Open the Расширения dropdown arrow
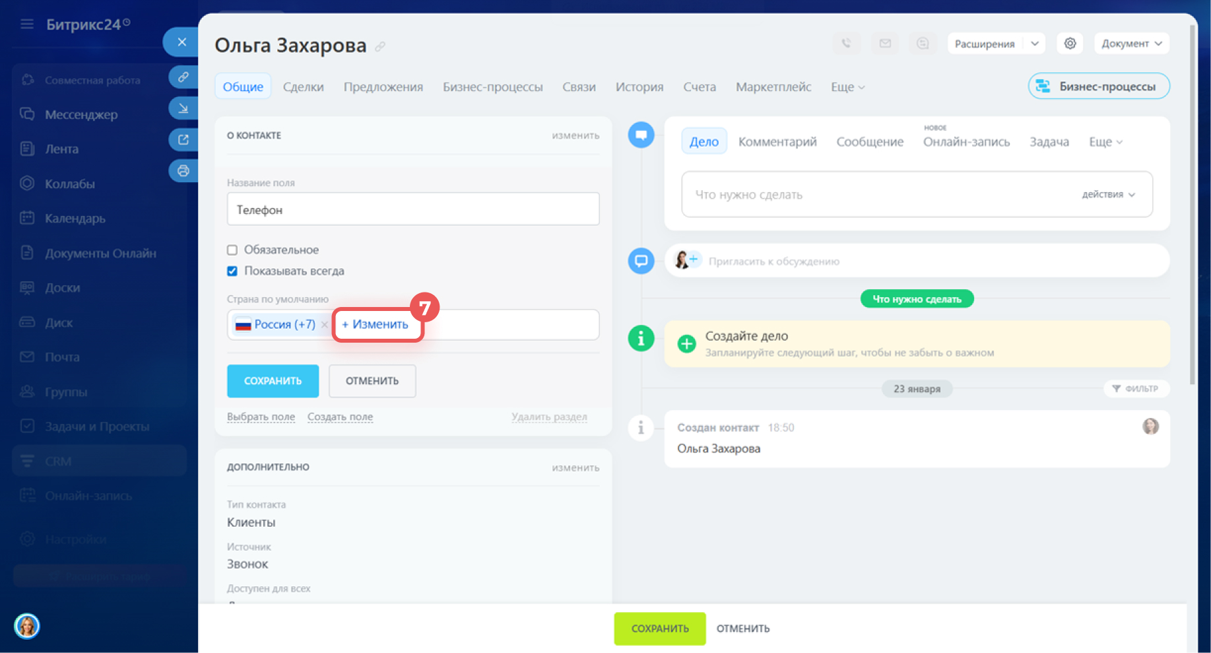This screenshot has width=1211, height=653. 1035,44
